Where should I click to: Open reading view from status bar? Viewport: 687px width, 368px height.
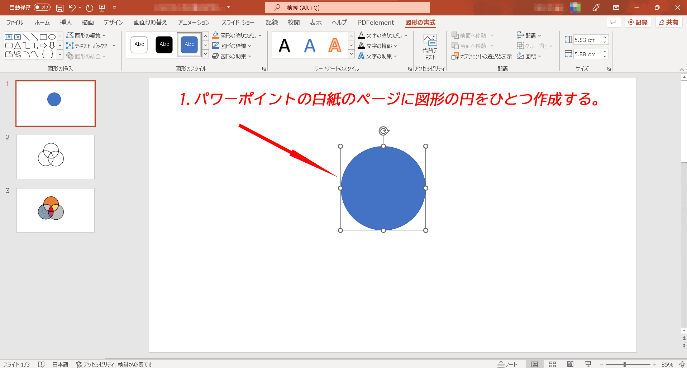(x=570, y=364)
